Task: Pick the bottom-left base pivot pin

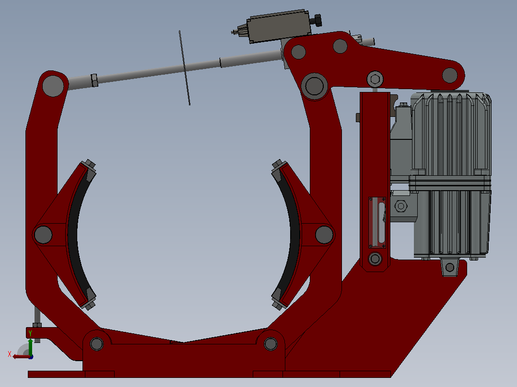Action: (96, 344)
